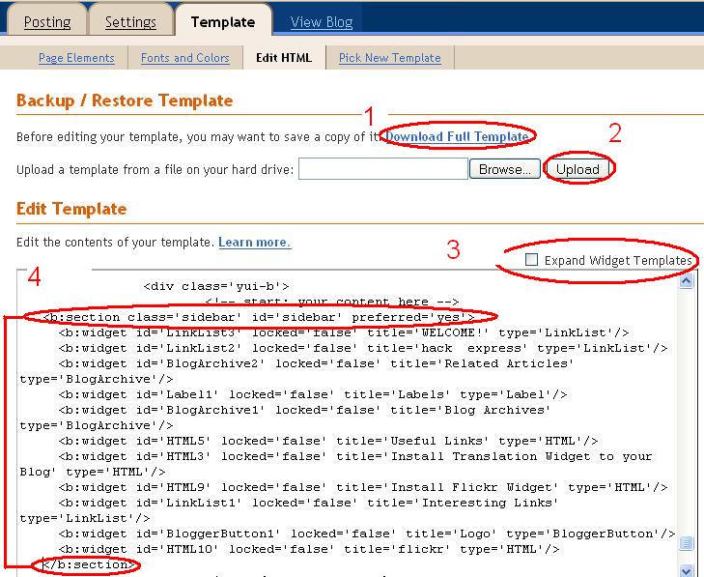This screenshot has width=704, height=577.
Task: Open Fonts and Colors section
Action: 184,58
